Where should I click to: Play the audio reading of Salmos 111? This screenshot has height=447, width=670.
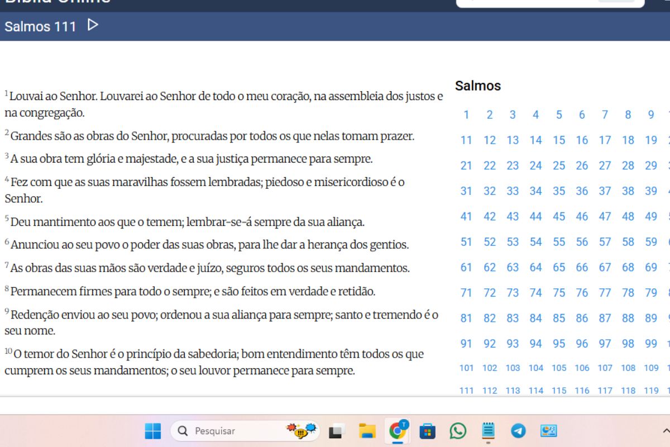tap(93, 25)
